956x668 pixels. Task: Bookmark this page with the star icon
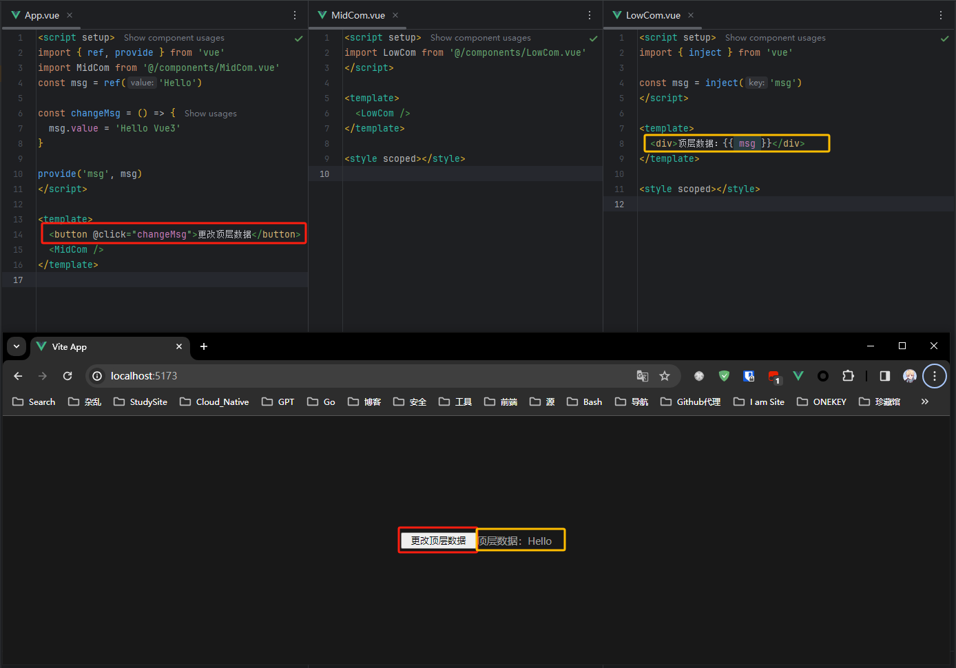665,376
